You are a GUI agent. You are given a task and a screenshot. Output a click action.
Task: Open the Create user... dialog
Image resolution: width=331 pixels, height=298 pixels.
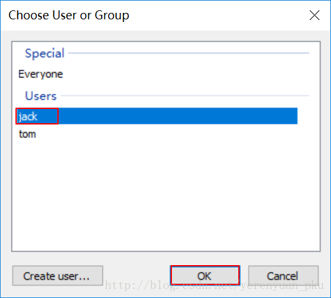pyautogui.click(x=57, y=275)
